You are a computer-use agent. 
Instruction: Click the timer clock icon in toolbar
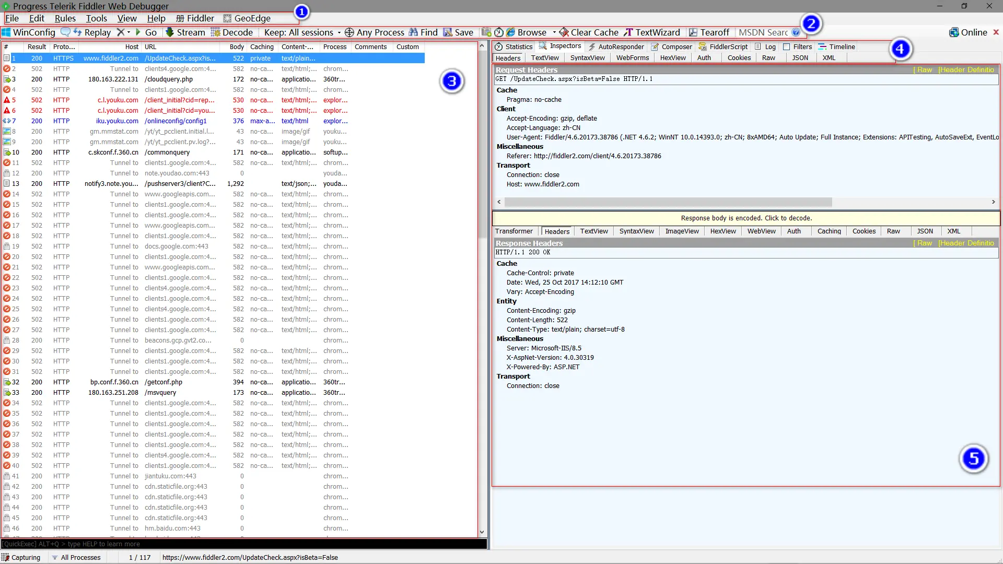click(499, 32)
